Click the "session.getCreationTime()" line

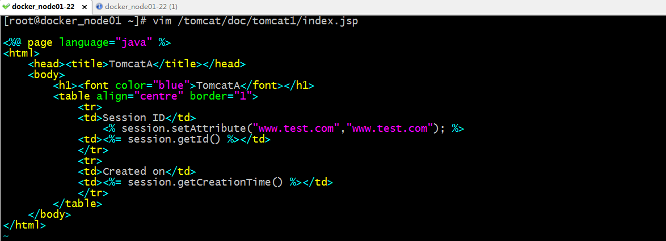click(x=205, y=183)
